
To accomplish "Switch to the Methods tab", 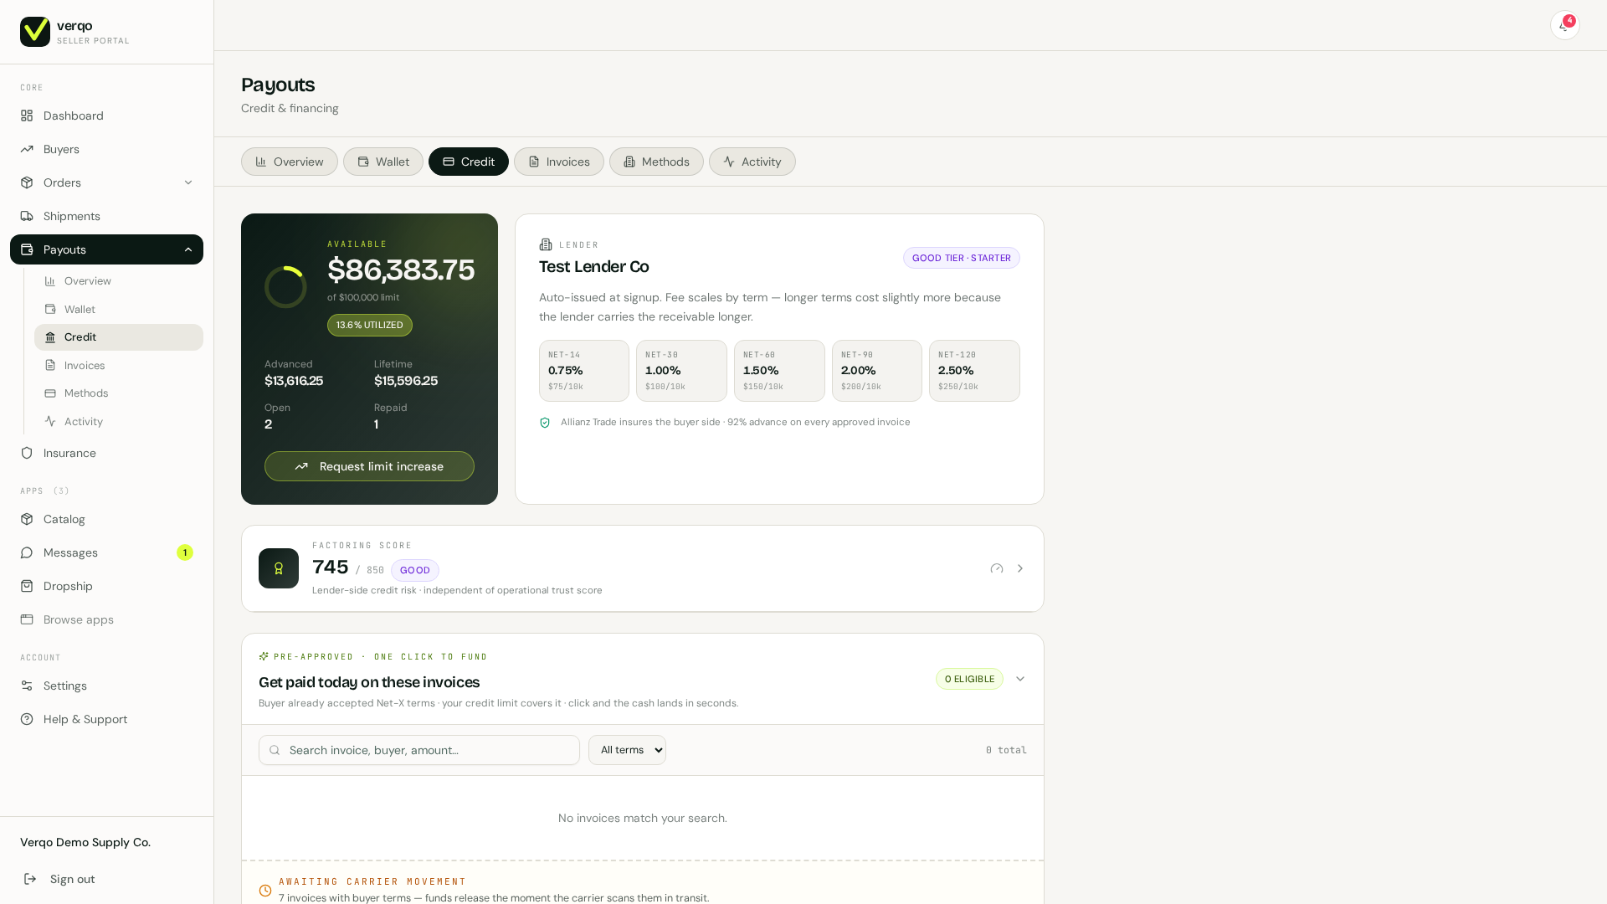I will point(656,162).
